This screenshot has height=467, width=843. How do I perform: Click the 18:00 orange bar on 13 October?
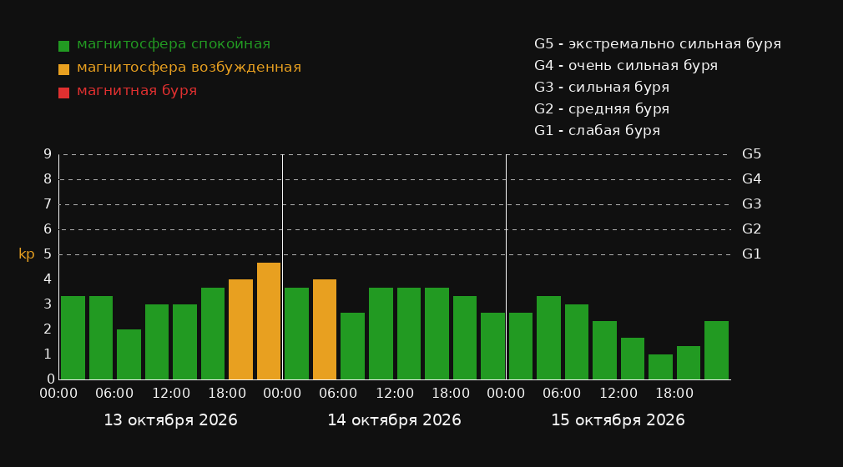241,329
